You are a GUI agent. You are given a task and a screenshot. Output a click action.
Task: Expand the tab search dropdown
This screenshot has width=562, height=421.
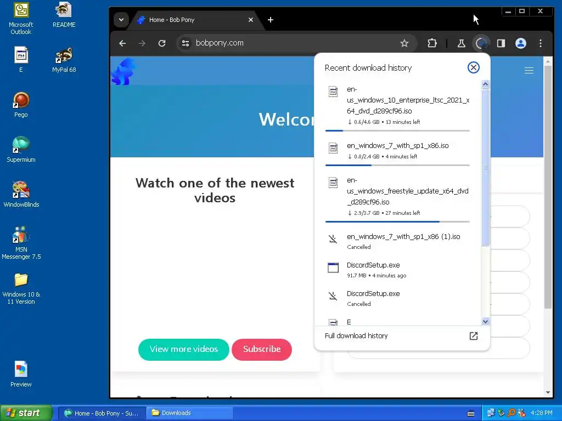[121, 20]
